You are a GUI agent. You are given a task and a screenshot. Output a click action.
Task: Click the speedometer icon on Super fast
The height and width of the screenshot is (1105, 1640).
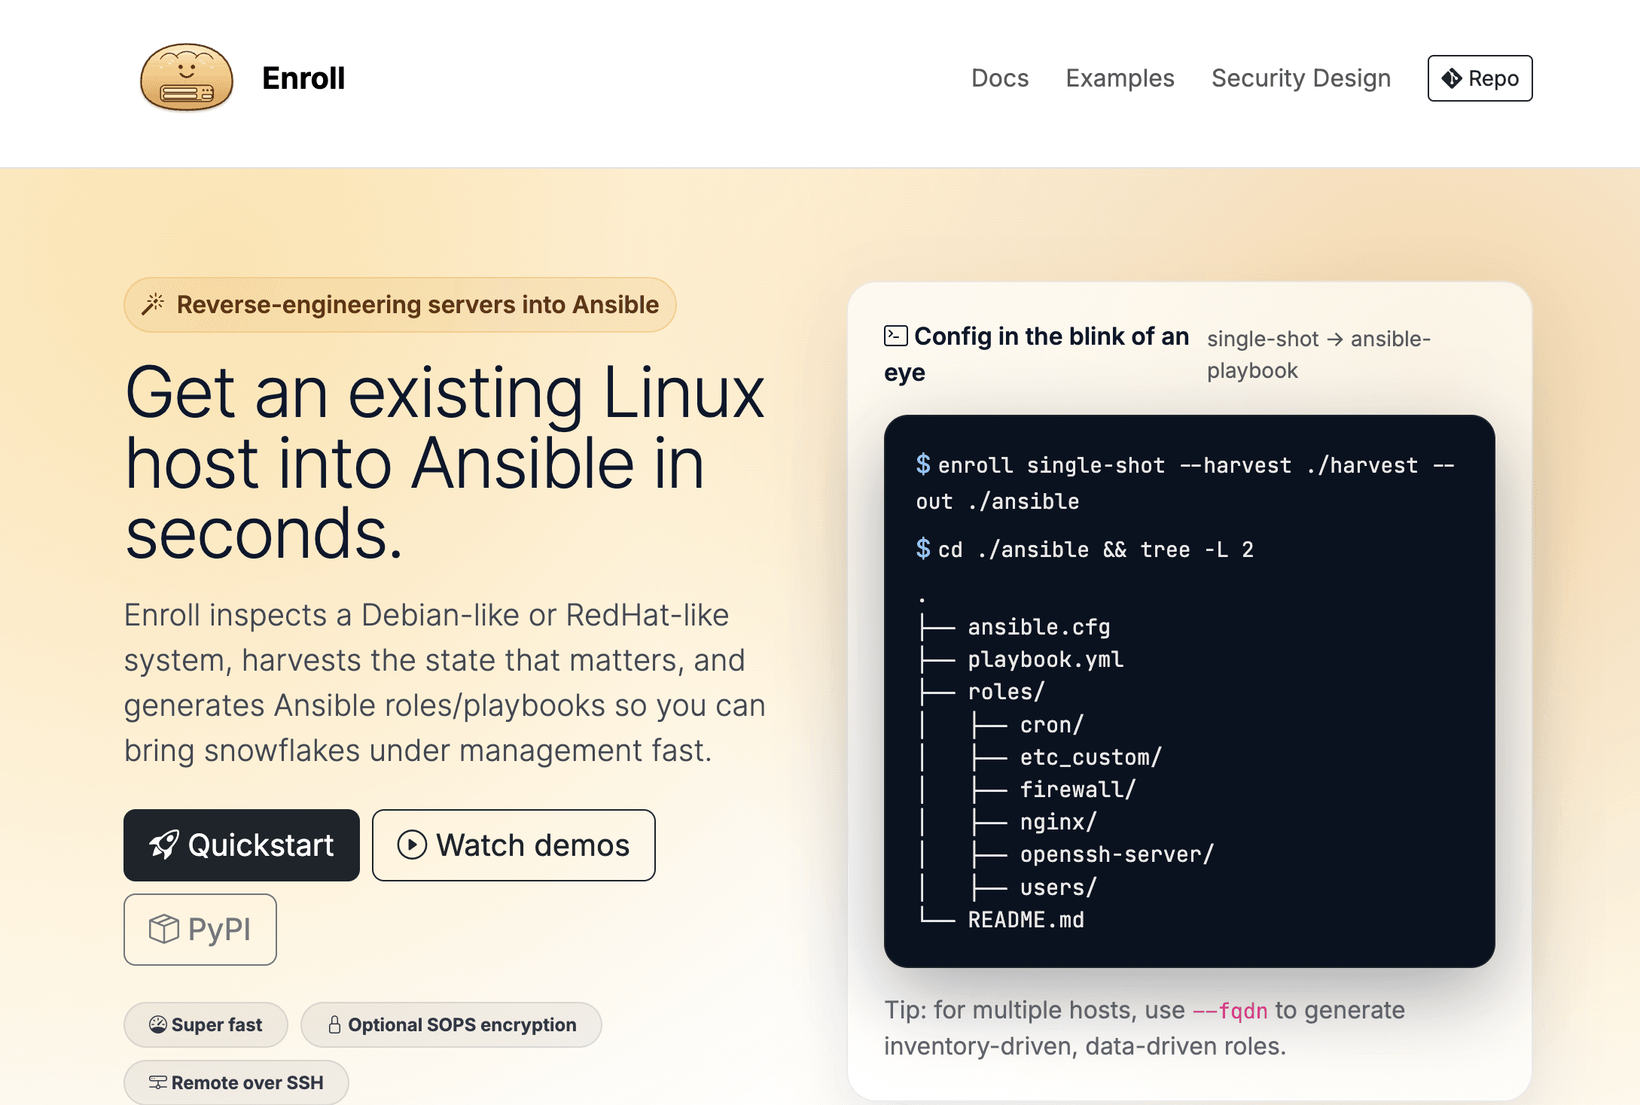click(157, 1024)
